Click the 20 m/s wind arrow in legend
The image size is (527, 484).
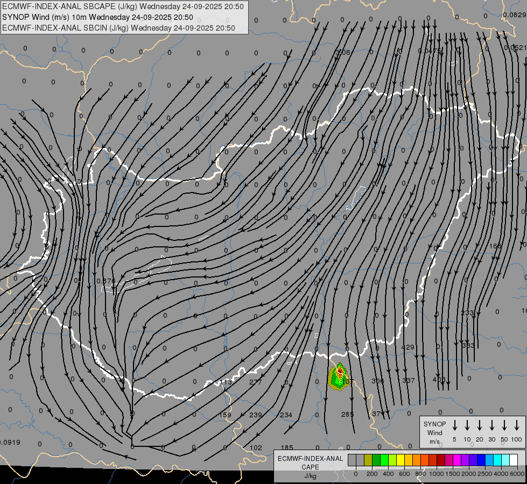tap(479, 425)
